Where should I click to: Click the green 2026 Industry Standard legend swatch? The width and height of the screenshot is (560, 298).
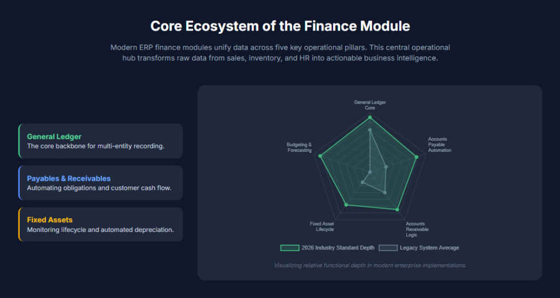coord(290,248)
